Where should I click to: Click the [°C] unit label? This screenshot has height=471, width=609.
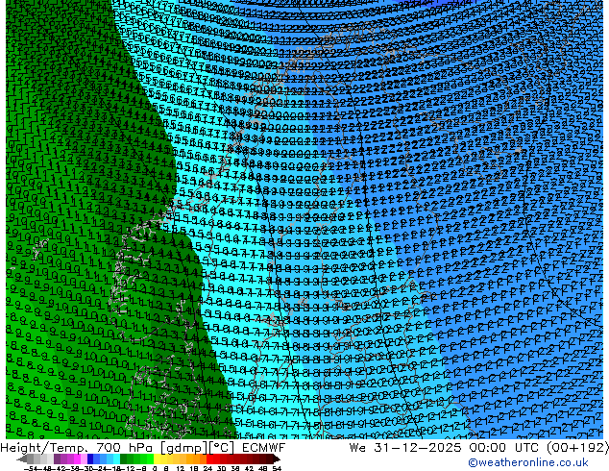(222, 448)
